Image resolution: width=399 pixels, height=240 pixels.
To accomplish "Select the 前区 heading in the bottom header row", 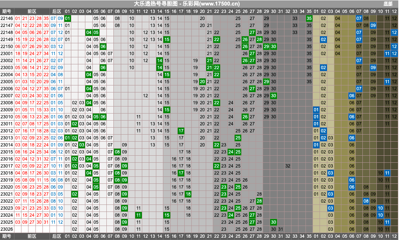I will pyautogui.click(x=32, y=236).
